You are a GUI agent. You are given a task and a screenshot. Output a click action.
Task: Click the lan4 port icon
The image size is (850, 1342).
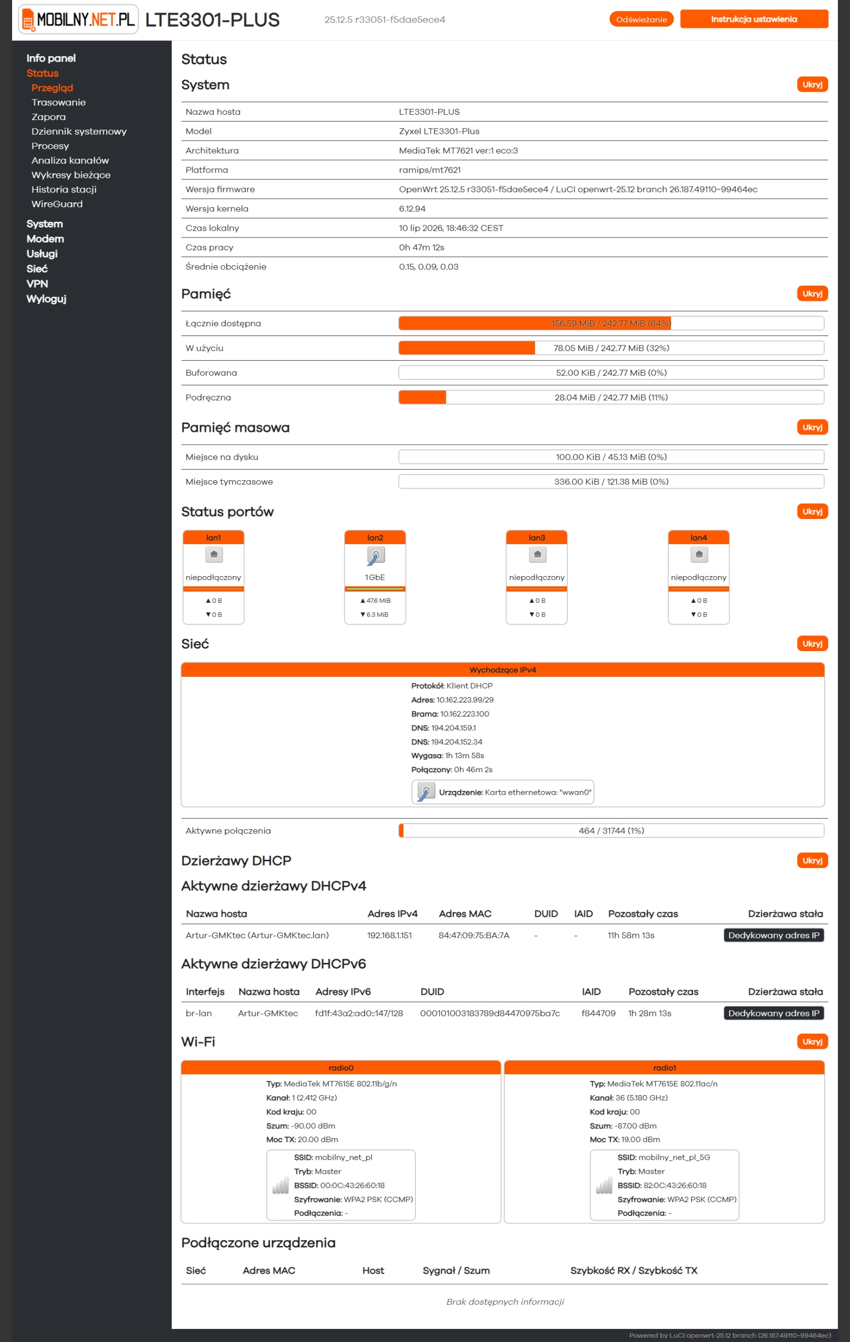[x=699, y=555]
